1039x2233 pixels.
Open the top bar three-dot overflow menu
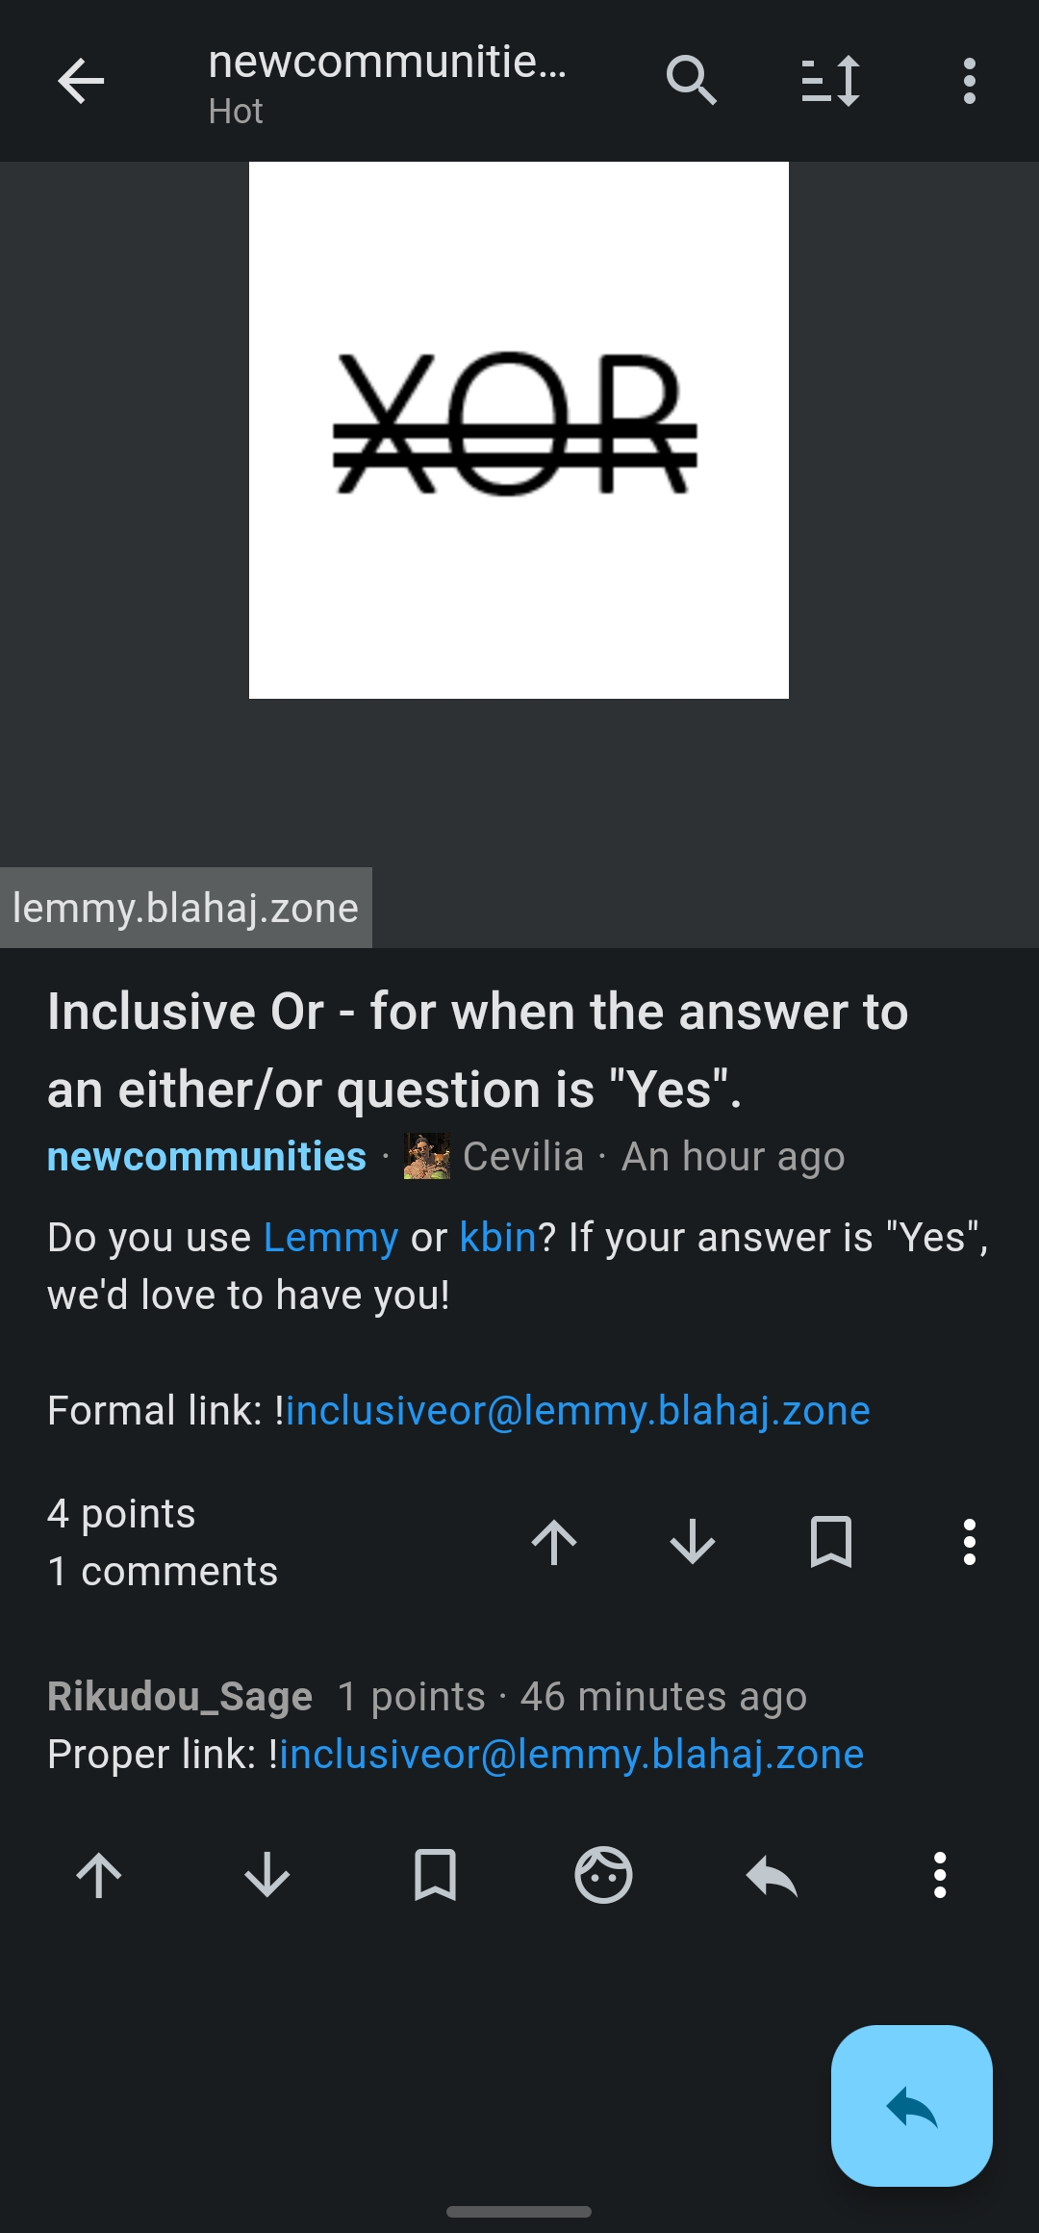coord(970,81)
